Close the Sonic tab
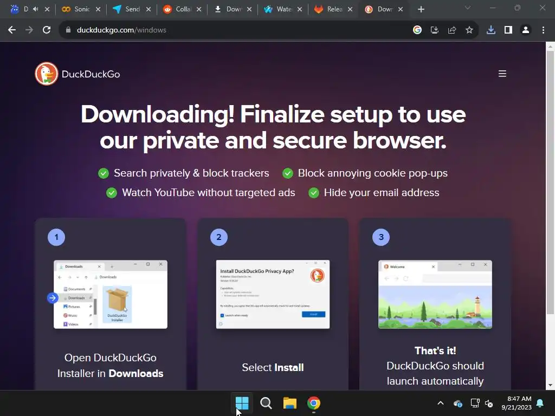This screenshot has width=555, height=416. pyautogui.click(x=98, y=9)
